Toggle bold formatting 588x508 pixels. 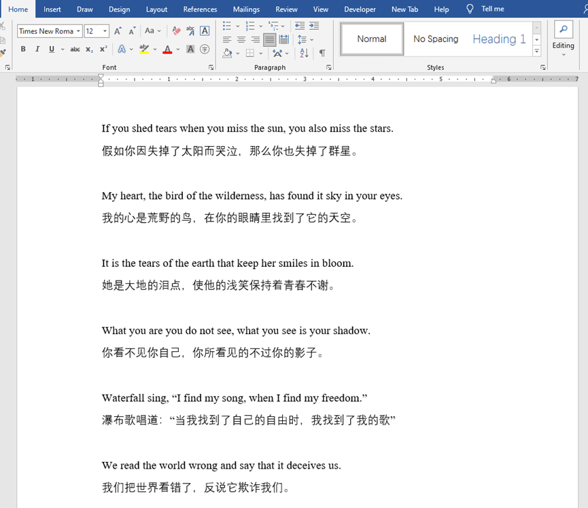point(22,49)
